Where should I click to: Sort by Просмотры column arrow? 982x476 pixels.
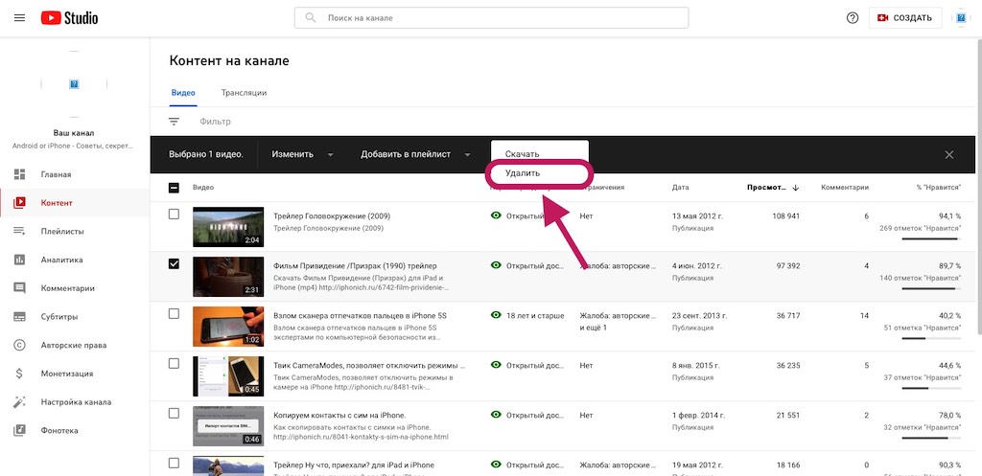[x=795, y=188]
